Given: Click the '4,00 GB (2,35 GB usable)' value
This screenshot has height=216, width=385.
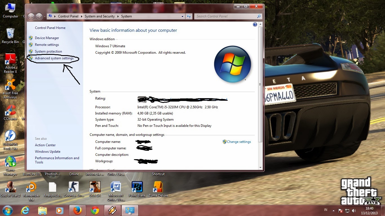Looking at the screenshot, I should [x=155, y=113].
